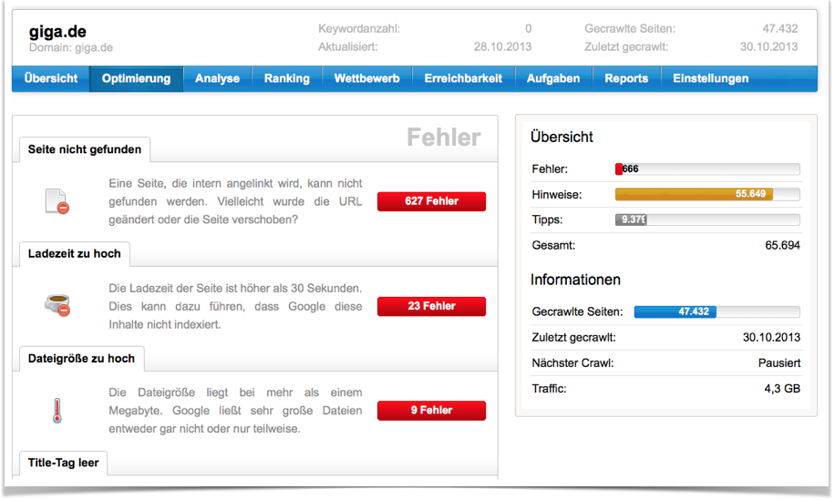This screenshot has height=500, width=835.
Task: Select the Optimierung tab
Action: pyautogui.click(x=136, y=78)
